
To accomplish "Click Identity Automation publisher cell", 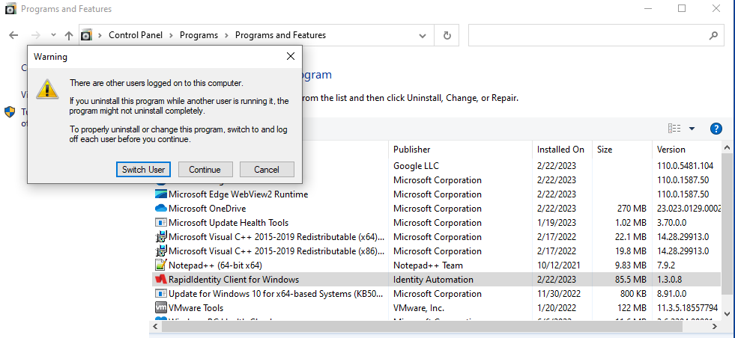I will pyautogui.click(x=433, y=280).
